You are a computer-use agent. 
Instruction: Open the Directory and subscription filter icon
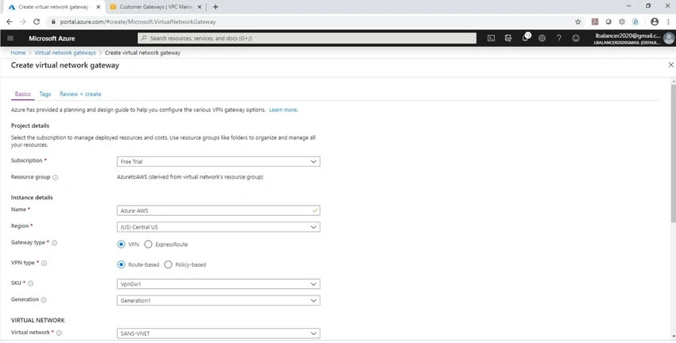click(508, 38)
